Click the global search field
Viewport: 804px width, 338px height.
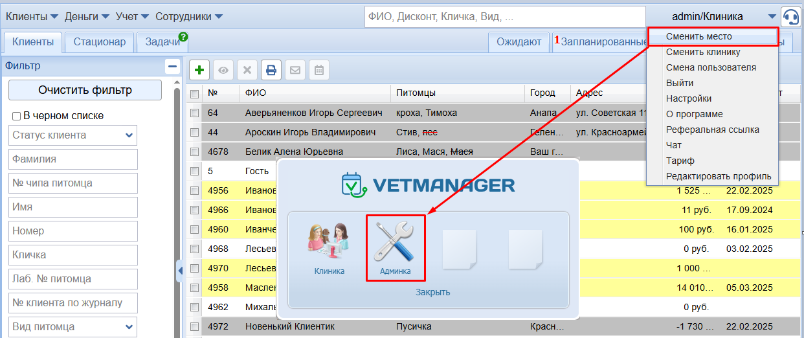pyautogui.click(x=505, y=16)
